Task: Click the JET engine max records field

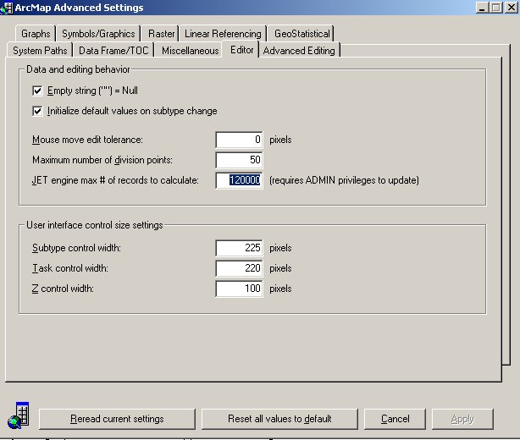Action: 239,180
